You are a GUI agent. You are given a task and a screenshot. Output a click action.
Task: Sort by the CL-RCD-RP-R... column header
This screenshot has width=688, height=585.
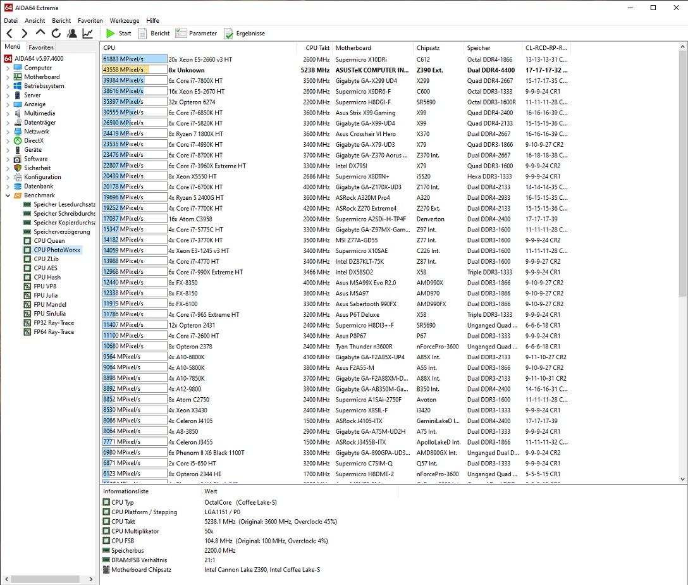546,48
